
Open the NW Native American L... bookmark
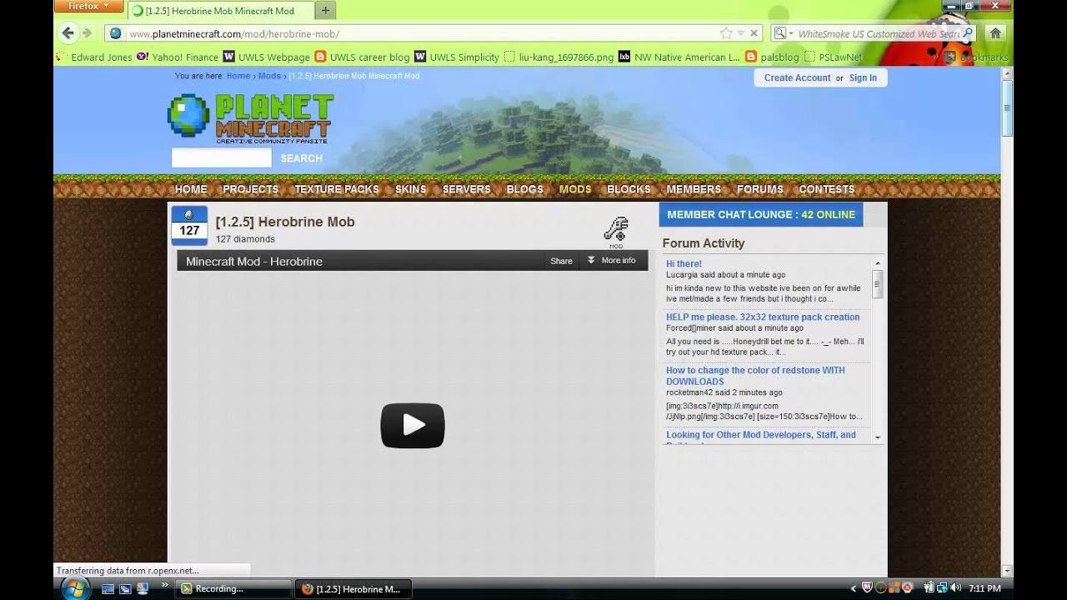(x=679, y=57)
